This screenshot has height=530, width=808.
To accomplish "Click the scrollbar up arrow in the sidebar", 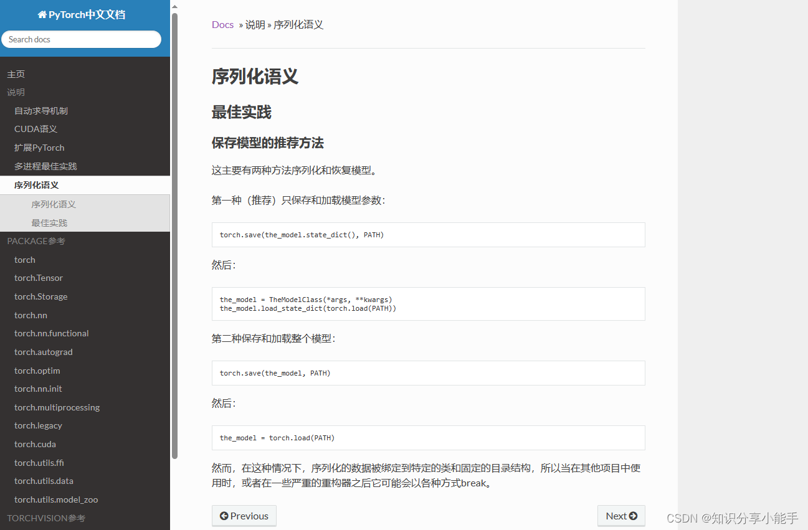I will click(175, 6).
